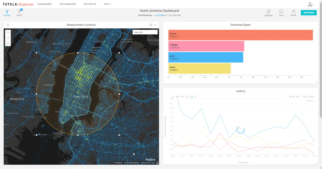Click the Dec 31, 2017 start date
Screen dimensions: 322x169
(x=295, y=97)
